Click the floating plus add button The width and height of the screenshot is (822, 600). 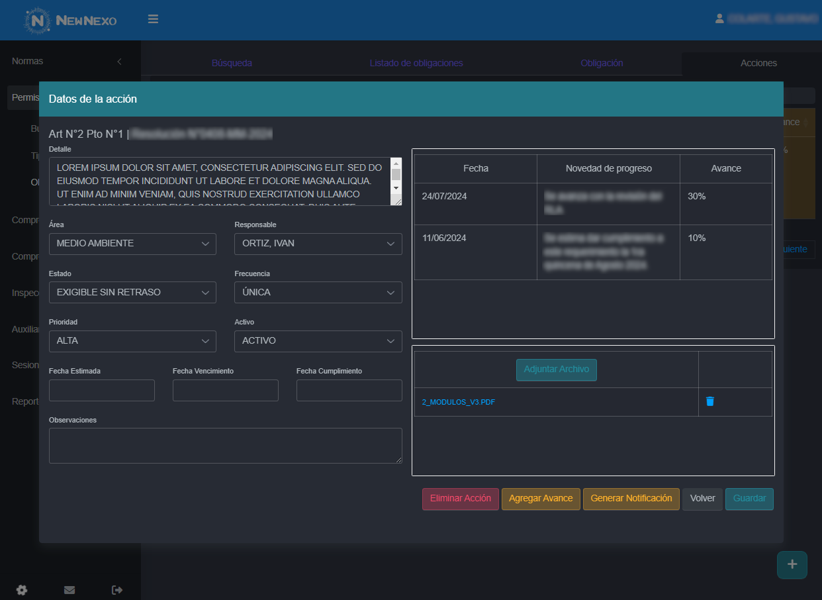(x=792, y=564)
